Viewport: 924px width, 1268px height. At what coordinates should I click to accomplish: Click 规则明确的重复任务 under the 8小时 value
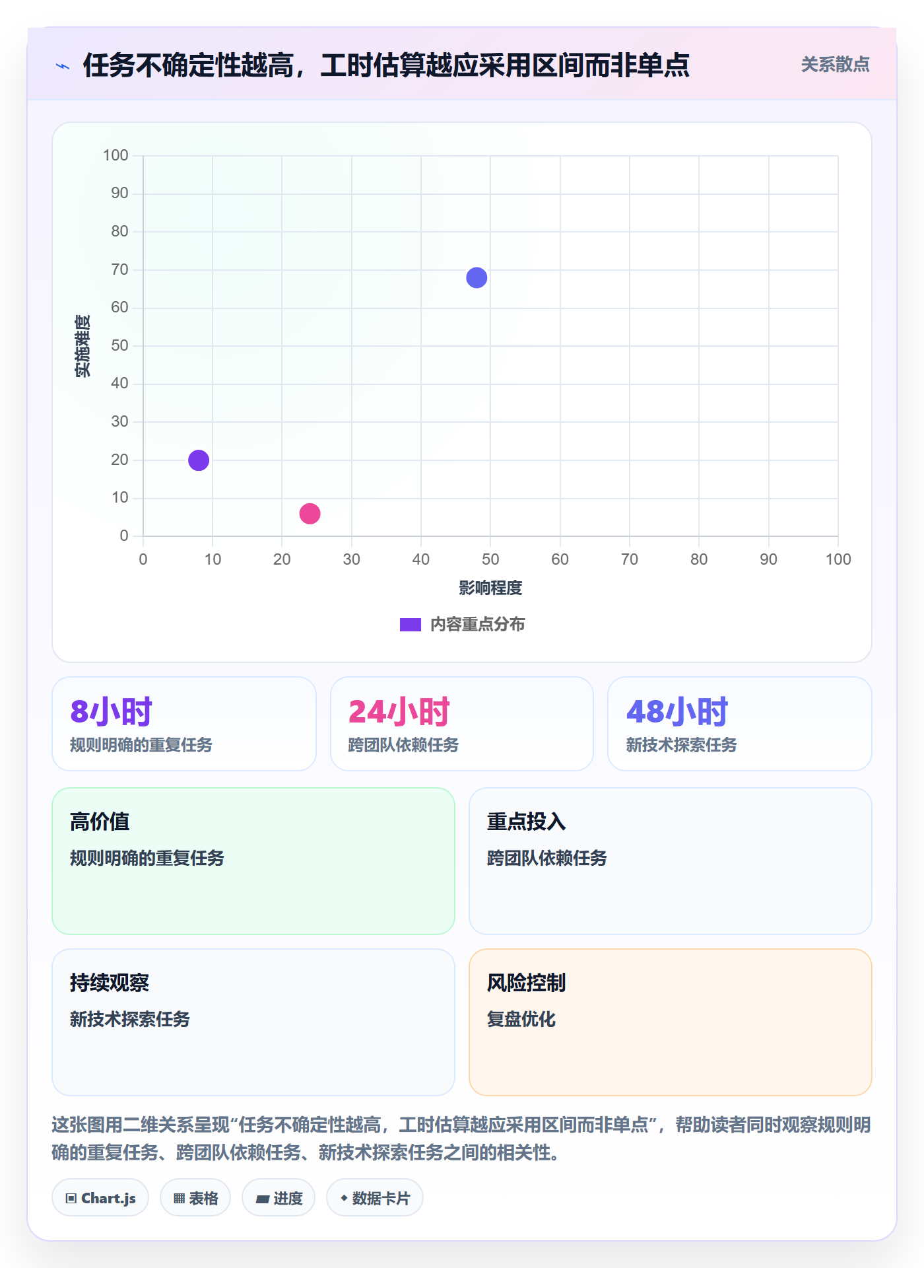pos(141,745)
